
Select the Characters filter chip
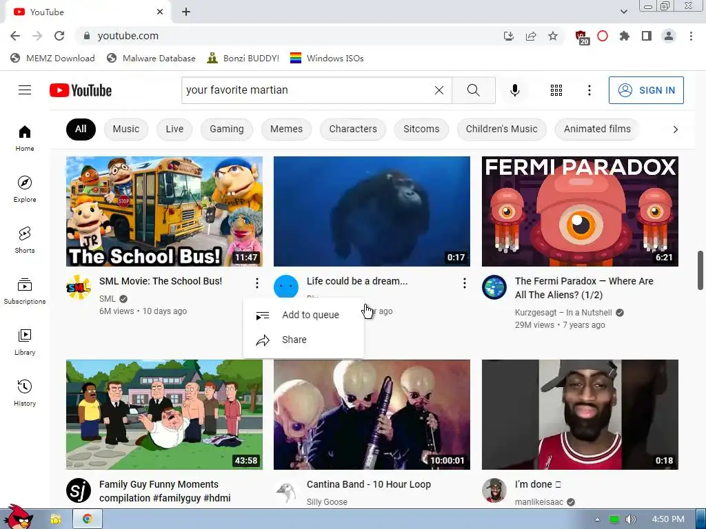click(x=353, y=129)
